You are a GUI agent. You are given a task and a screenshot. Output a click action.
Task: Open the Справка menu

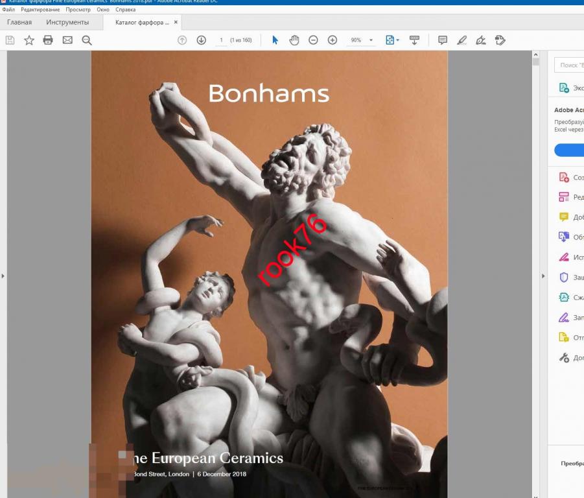point(126,10)
